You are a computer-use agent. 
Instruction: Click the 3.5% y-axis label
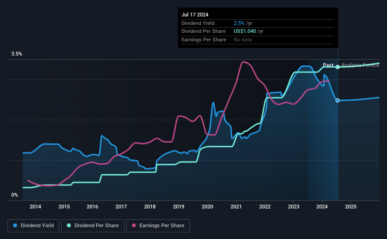pos(16,54)
